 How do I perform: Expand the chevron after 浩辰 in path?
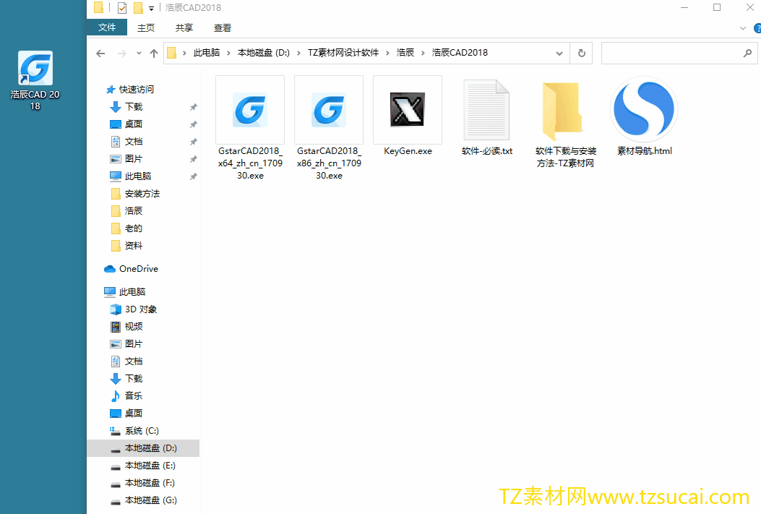pos(423,53)
